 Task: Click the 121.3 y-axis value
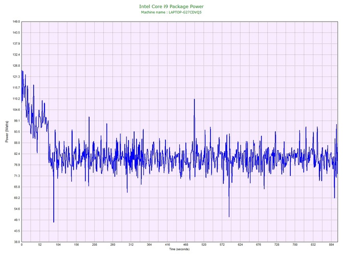16,77
